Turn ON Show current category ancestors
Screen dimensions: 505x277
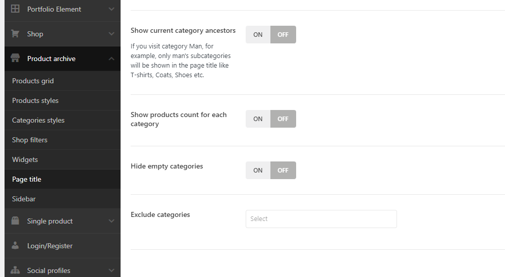point(258,35)
